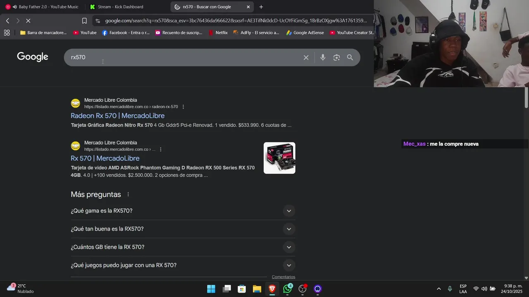Click the tray microphone icon

pos(450,289)
